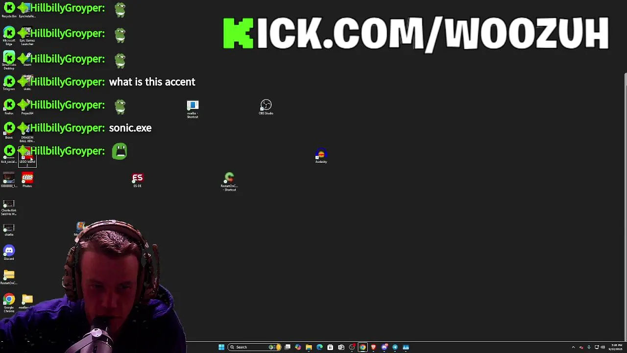
Task: Select the Google Chrome desktop icon
Action: (x=9, y=303)
